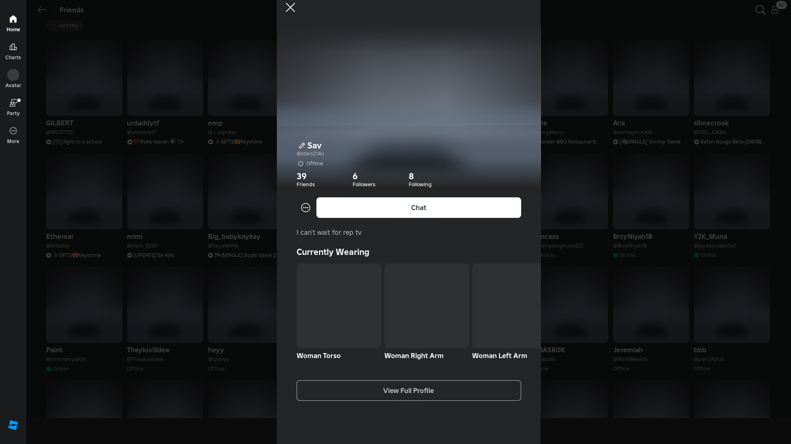Click View Full Profile button
The width and height of the screenshot is (791, 444).
(x=409, y=391)
